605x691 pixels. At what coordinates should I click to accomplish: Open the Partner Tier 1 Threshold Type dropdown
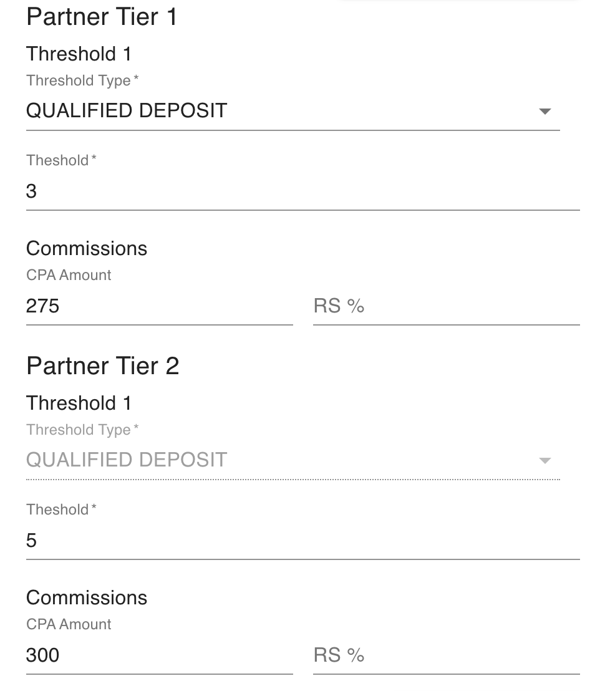(x=281, y=111)
